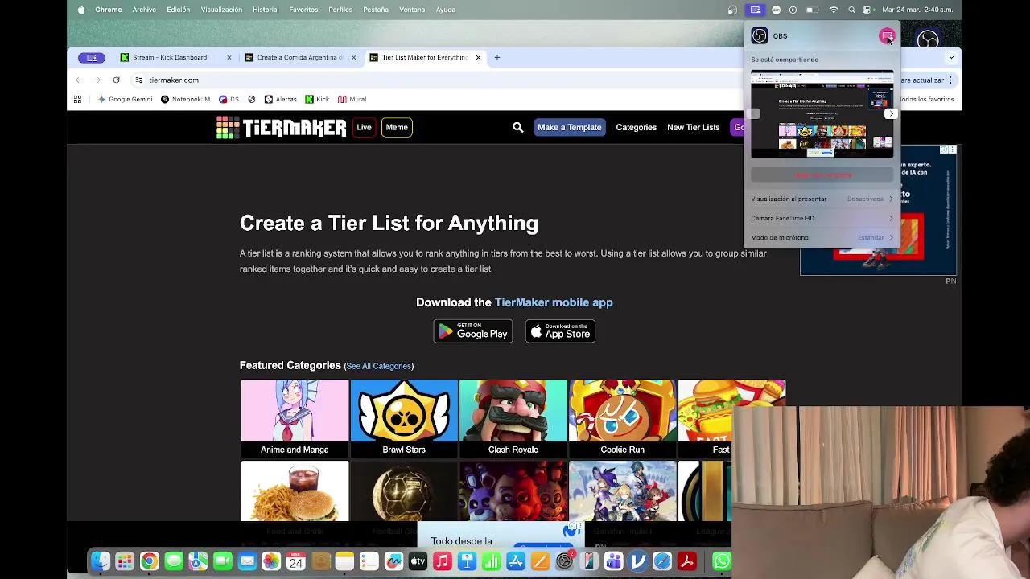The width and height of the screenshot is (1030, 579).
Task: Reload the current page
Action: 116,80
